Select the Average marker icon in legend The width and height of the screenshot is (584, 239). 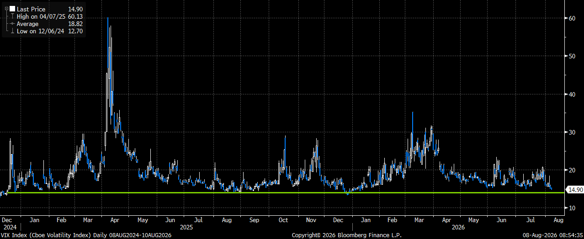click(x=12, y=24)
